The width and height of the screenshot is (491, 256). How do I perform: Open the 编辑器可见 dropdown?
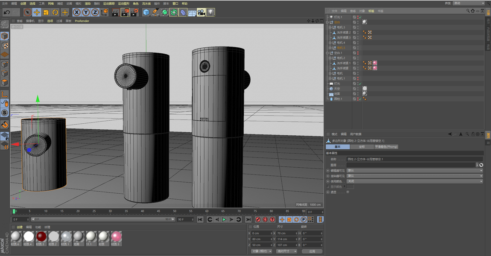(x=415, y=170)
